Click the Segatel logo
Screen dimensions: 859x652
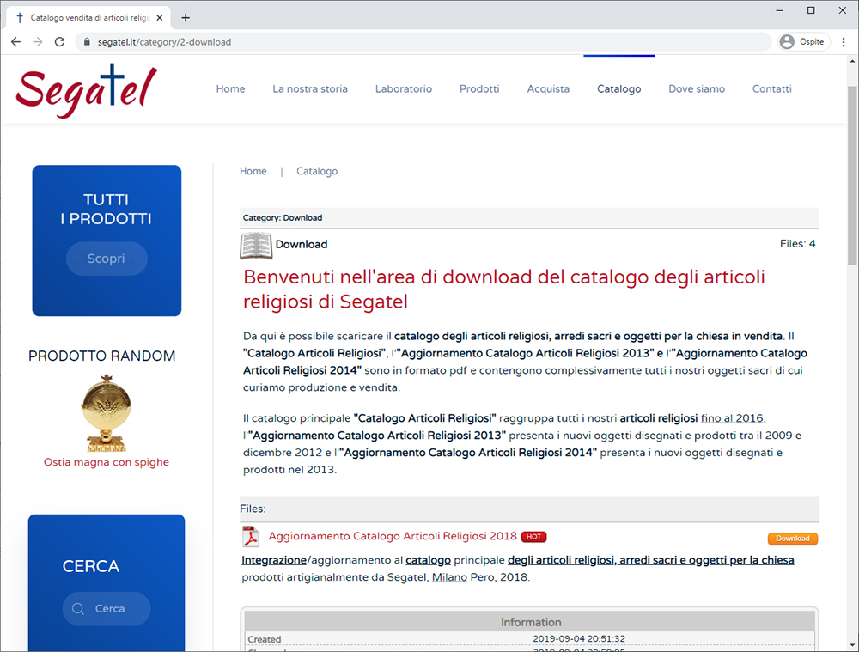(x=87, y=90)
